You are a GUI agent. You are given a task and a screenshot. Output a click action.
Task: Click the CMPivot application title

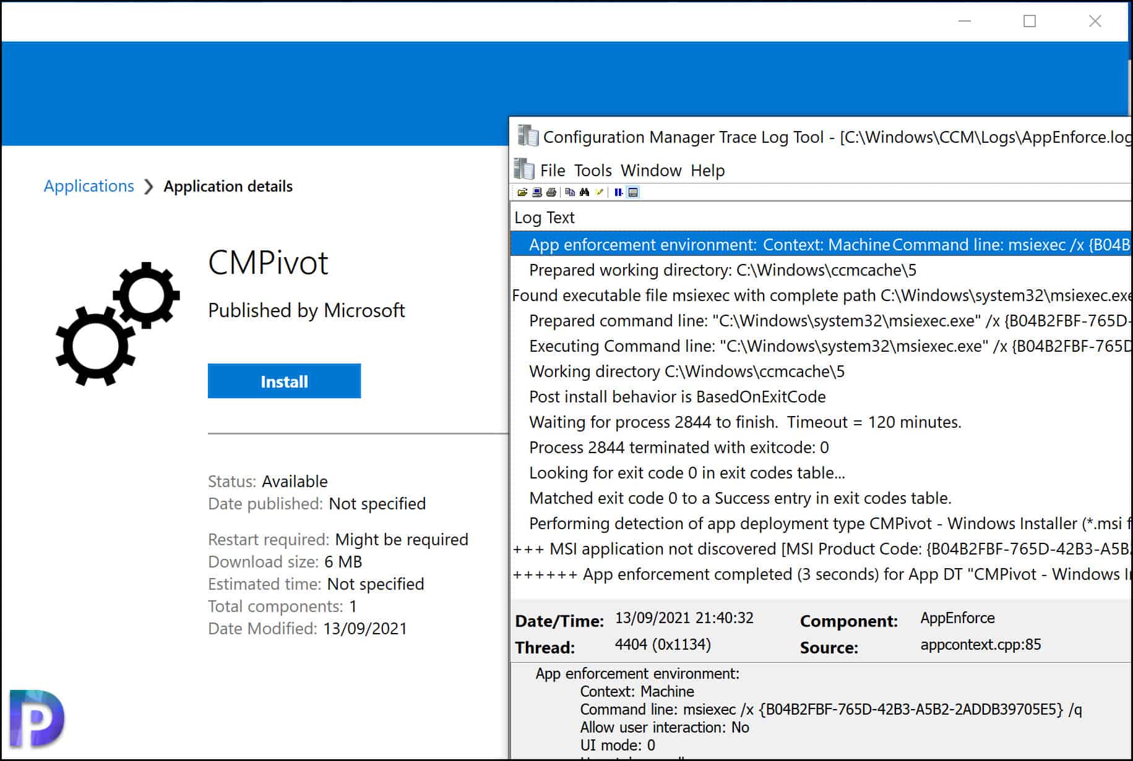point(268,263)
